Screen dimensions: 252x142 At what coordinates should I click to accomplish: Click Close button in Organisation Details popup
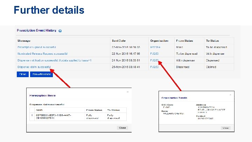226,128
